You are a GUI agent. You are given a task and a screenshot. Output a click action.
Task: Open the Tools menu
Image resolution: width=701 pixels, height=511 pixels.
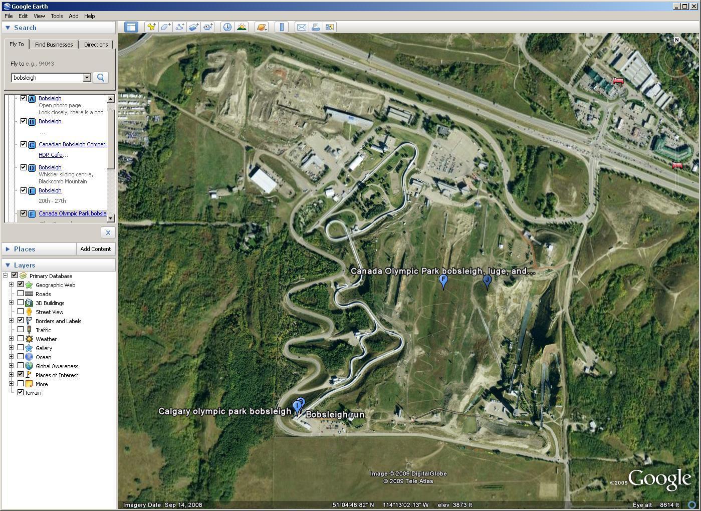pyautogui.click(x=57, y=16)
